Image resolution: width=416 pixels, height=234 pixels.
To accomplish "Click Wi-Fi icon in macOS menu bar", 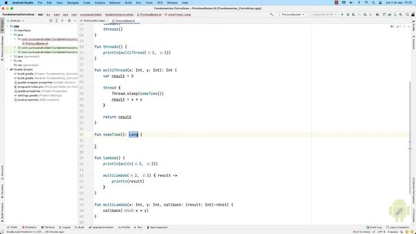I will (x=367, y=3).
